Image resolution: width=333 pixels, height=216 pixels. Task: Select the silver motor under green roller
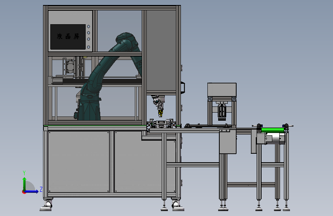click(274, 139)
